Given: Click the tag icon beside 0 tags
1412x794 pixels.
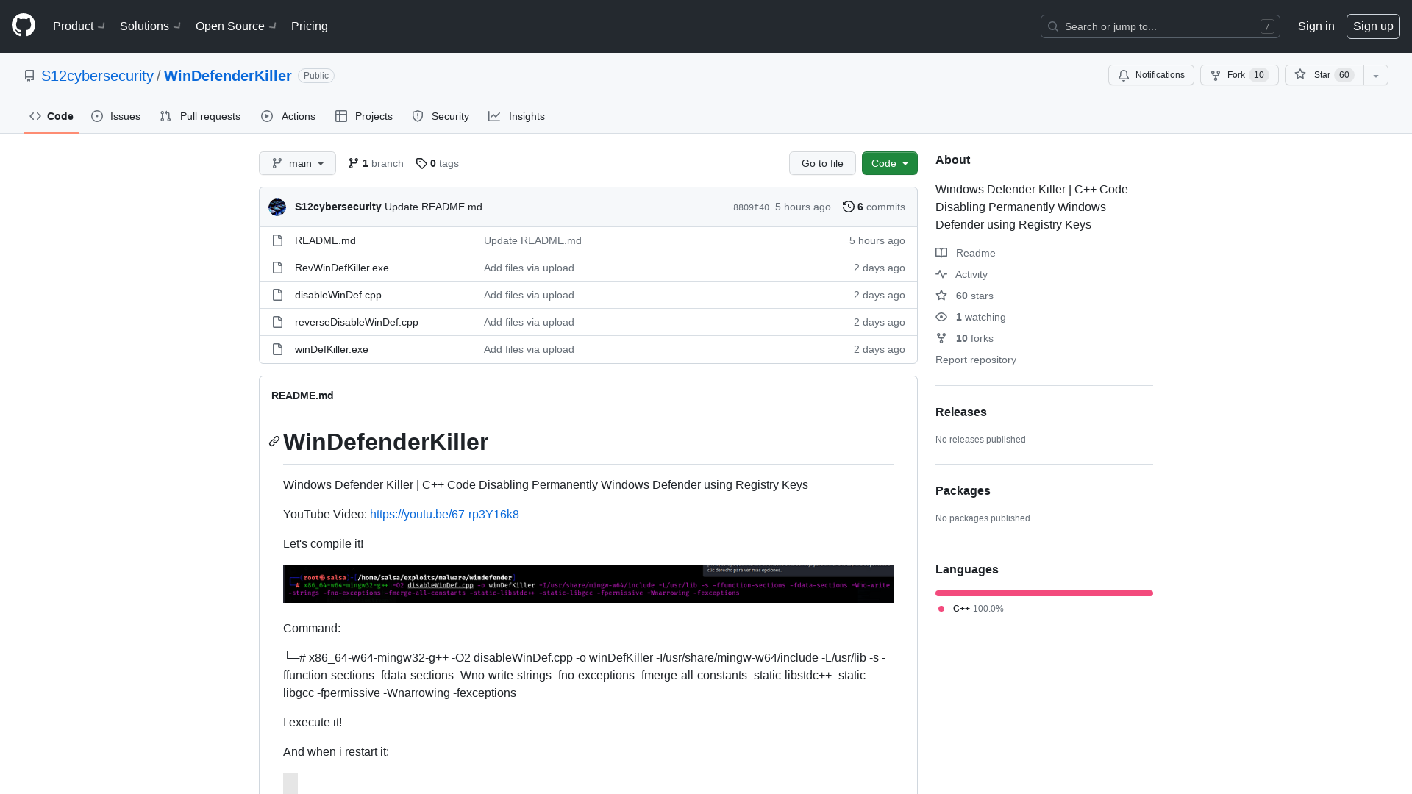Looking at the screenshot, I should tap(421, 163).
